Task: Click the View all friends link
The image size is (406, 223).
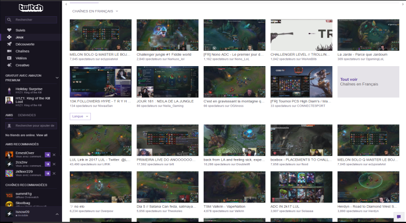Action: [41, 135]
